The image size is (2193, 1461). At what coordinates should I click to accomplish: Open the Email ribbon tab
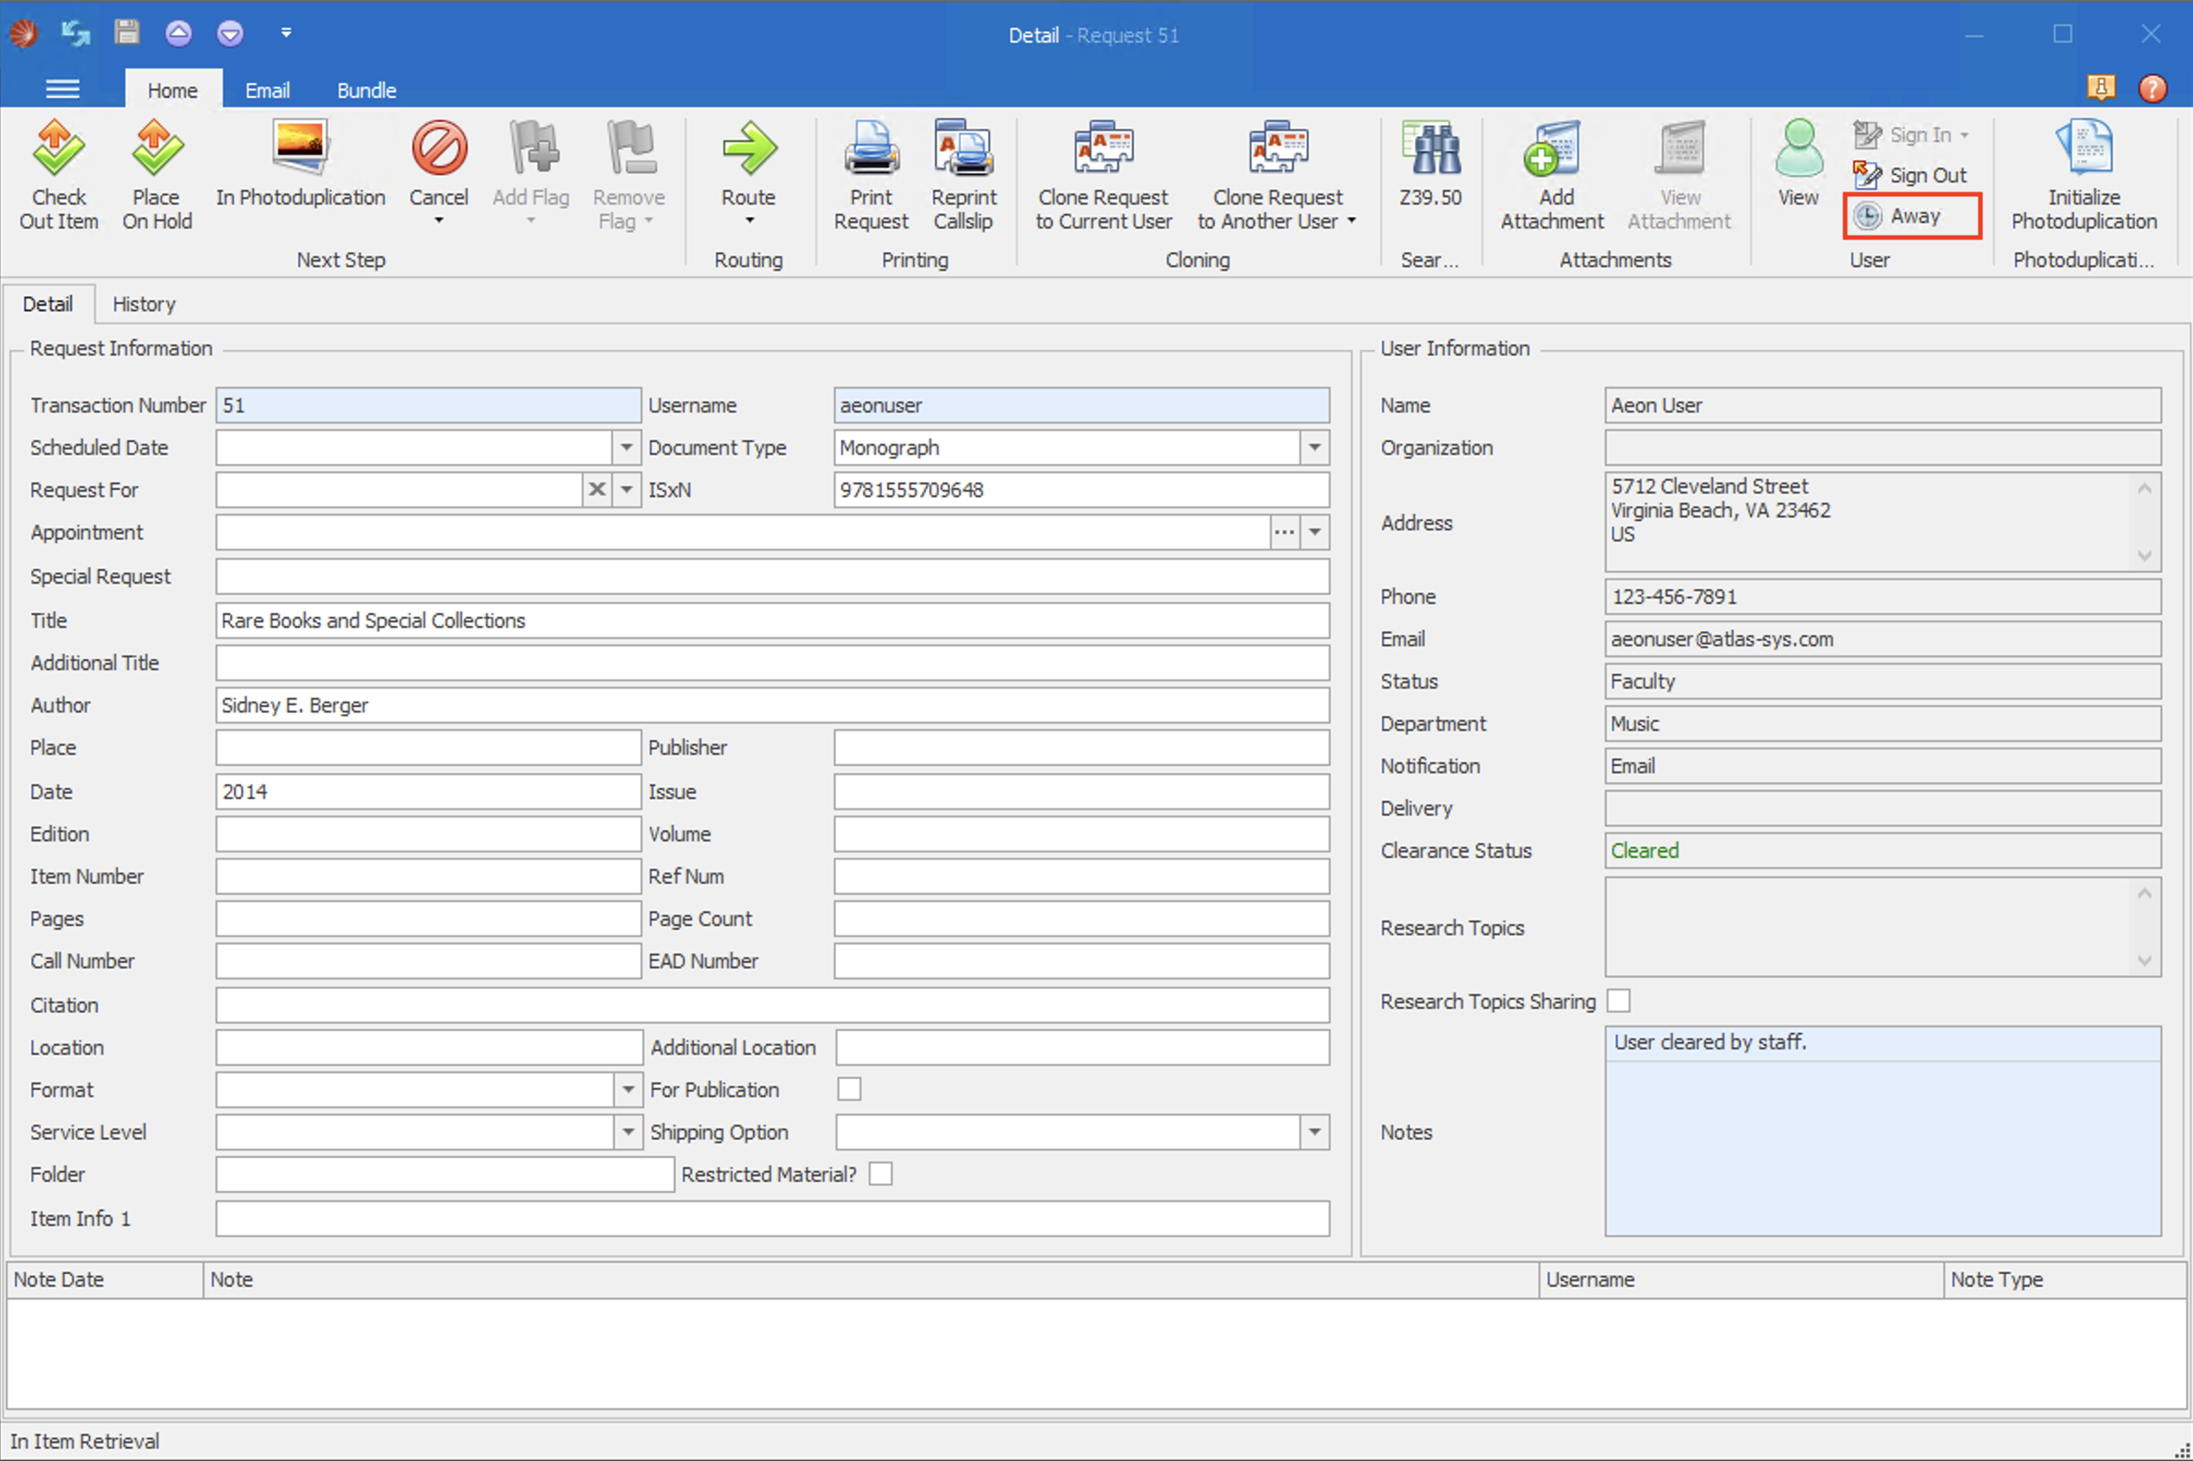267,90
